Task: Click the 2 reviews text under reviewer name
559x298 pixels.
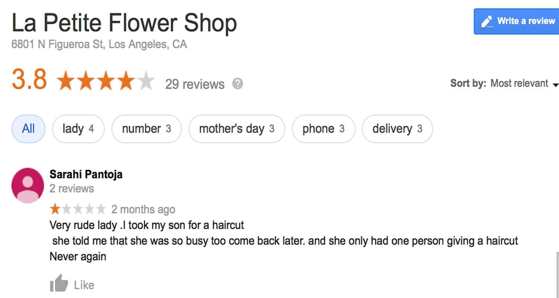Action: (x=72, y=188)
